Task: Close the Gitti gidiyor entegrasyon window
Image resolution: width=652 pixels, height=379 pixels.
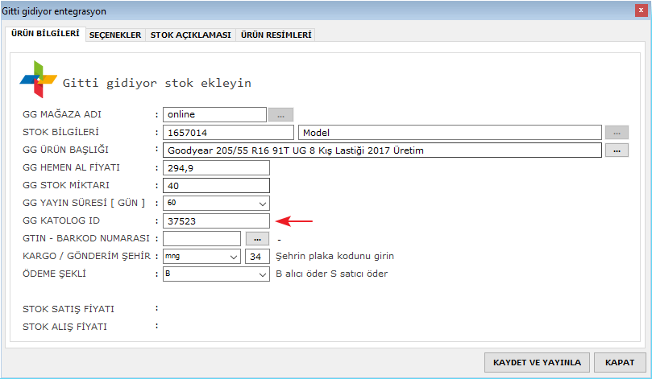Action: (641, 10)
